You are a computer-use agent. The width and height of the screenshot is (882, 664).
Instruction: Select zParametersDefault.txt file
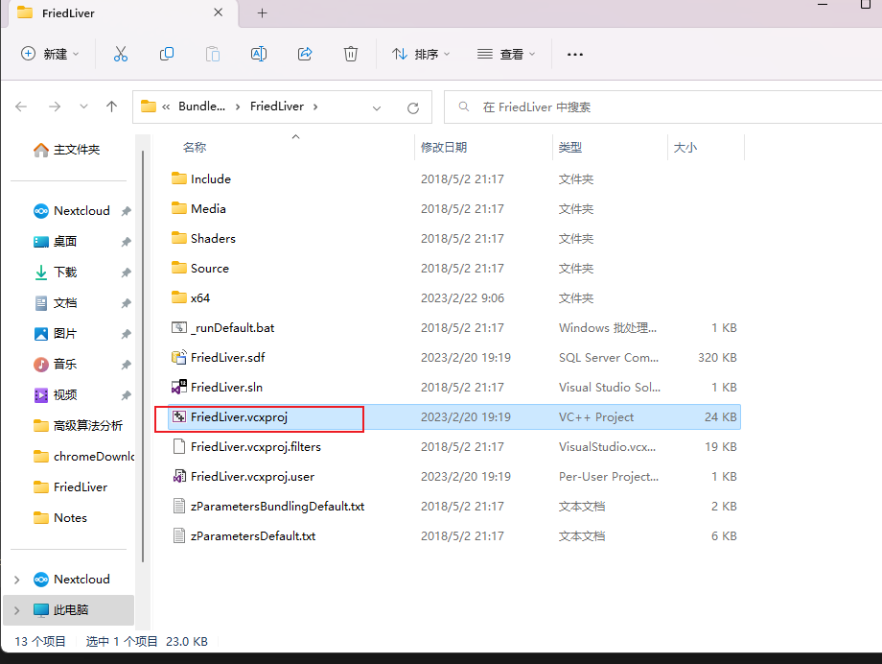click(x=454, y=536)
